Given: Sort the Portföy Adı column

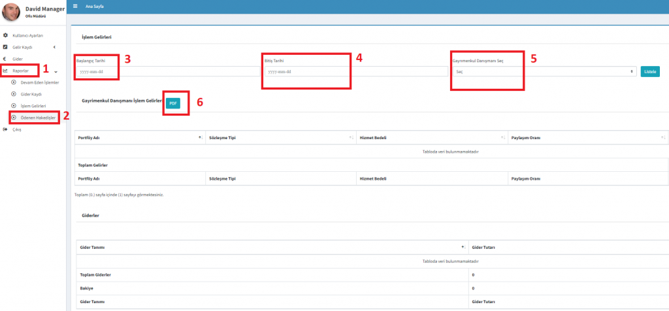Looking at the screenshot, I should (200, 138).
